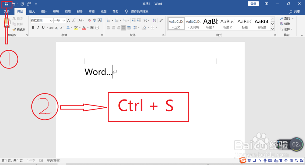The image size is (305, 165).
Task: Click the Sort A-Z icon
Action: [154, 20]
